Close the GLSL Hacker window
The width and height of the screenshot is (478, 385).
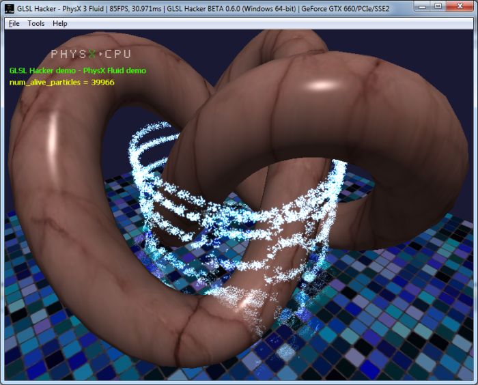(x=460, y=6)
